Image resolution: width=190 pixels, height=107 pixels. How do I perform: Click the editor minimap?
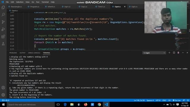181,41
